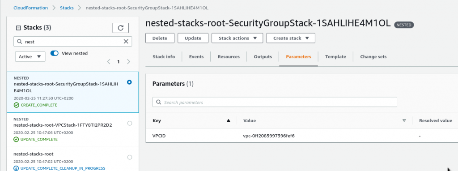
Task: Click magnifier icon in Search parameters
Action: [x=159, y=103]
